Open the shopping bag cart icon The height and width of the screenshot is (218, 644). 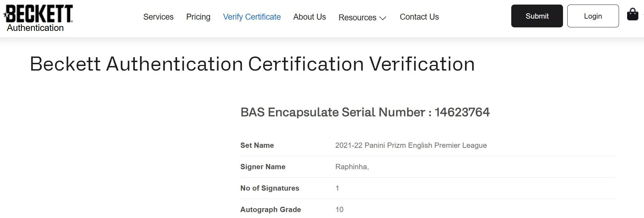(632, 15)
